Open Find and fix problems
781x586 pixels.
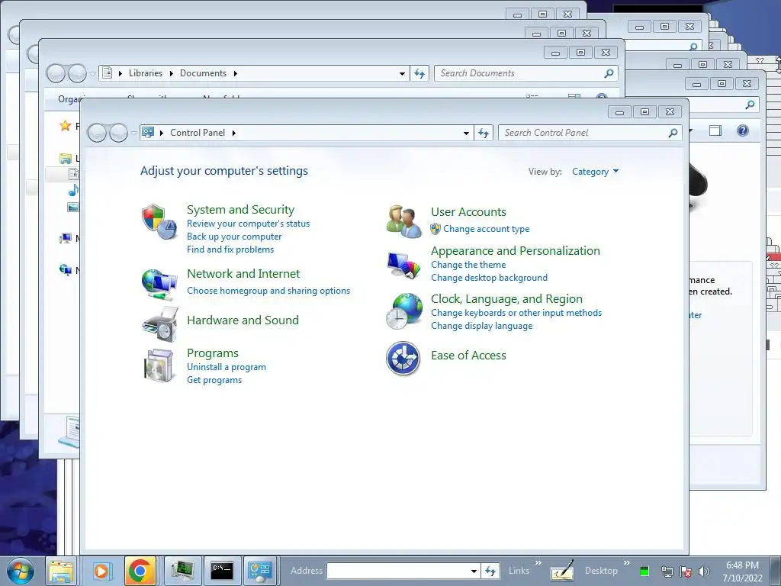(x=230, y=250)
